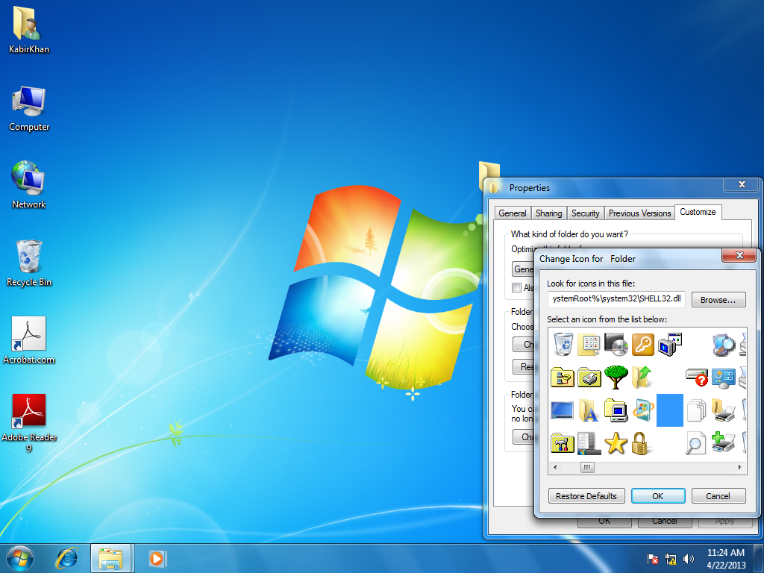
Task: Select the blue desktop screen icon
Action: 563,410
